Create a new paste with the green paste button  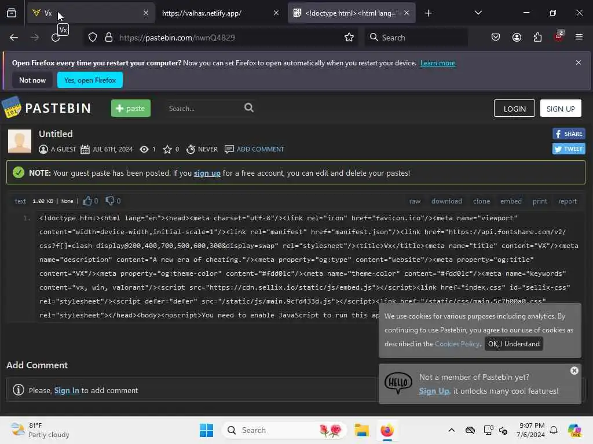131,108
